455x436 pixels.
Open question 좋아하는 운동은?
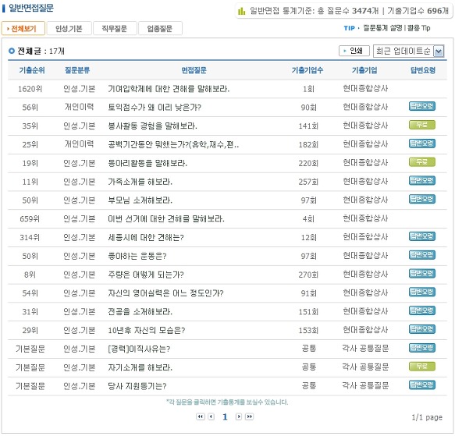pyautogui.click(x=137, y=256)
